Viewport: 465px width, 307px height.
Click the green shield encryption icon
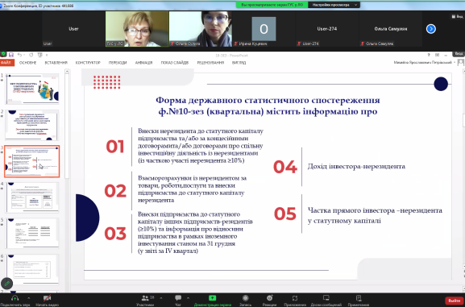(x=3, y=54)
